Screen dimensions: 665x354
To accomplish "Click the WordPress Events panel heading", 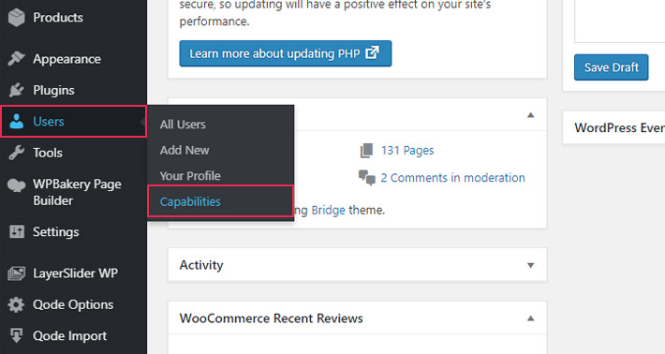I will (x=619, y=127).
